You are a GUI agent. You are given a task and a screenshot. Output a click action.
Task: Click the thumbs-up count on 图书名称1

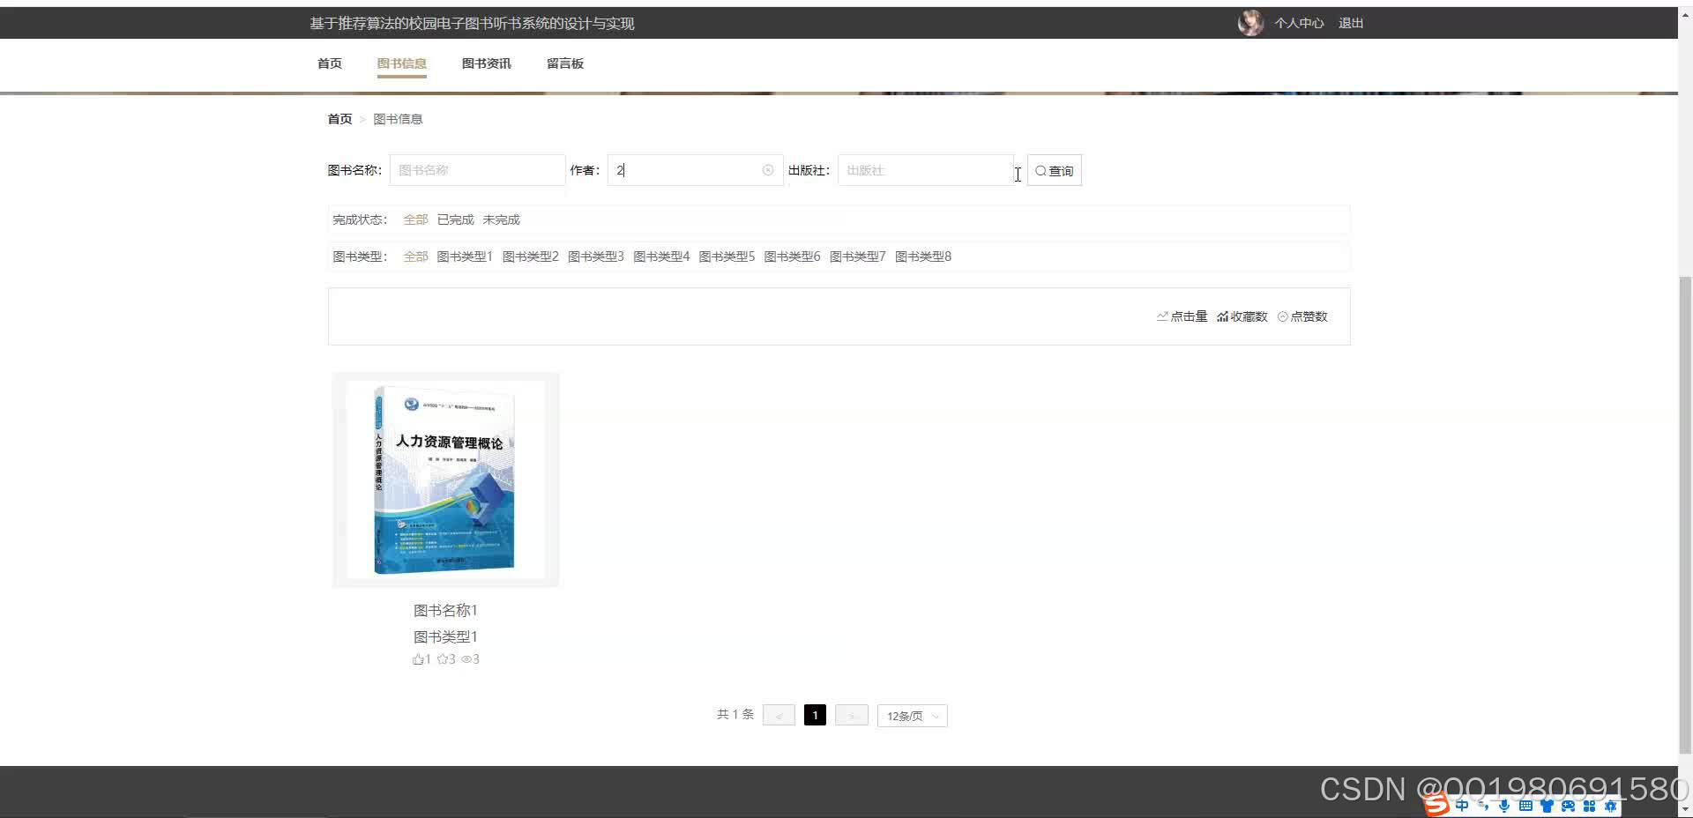point(421,659)
